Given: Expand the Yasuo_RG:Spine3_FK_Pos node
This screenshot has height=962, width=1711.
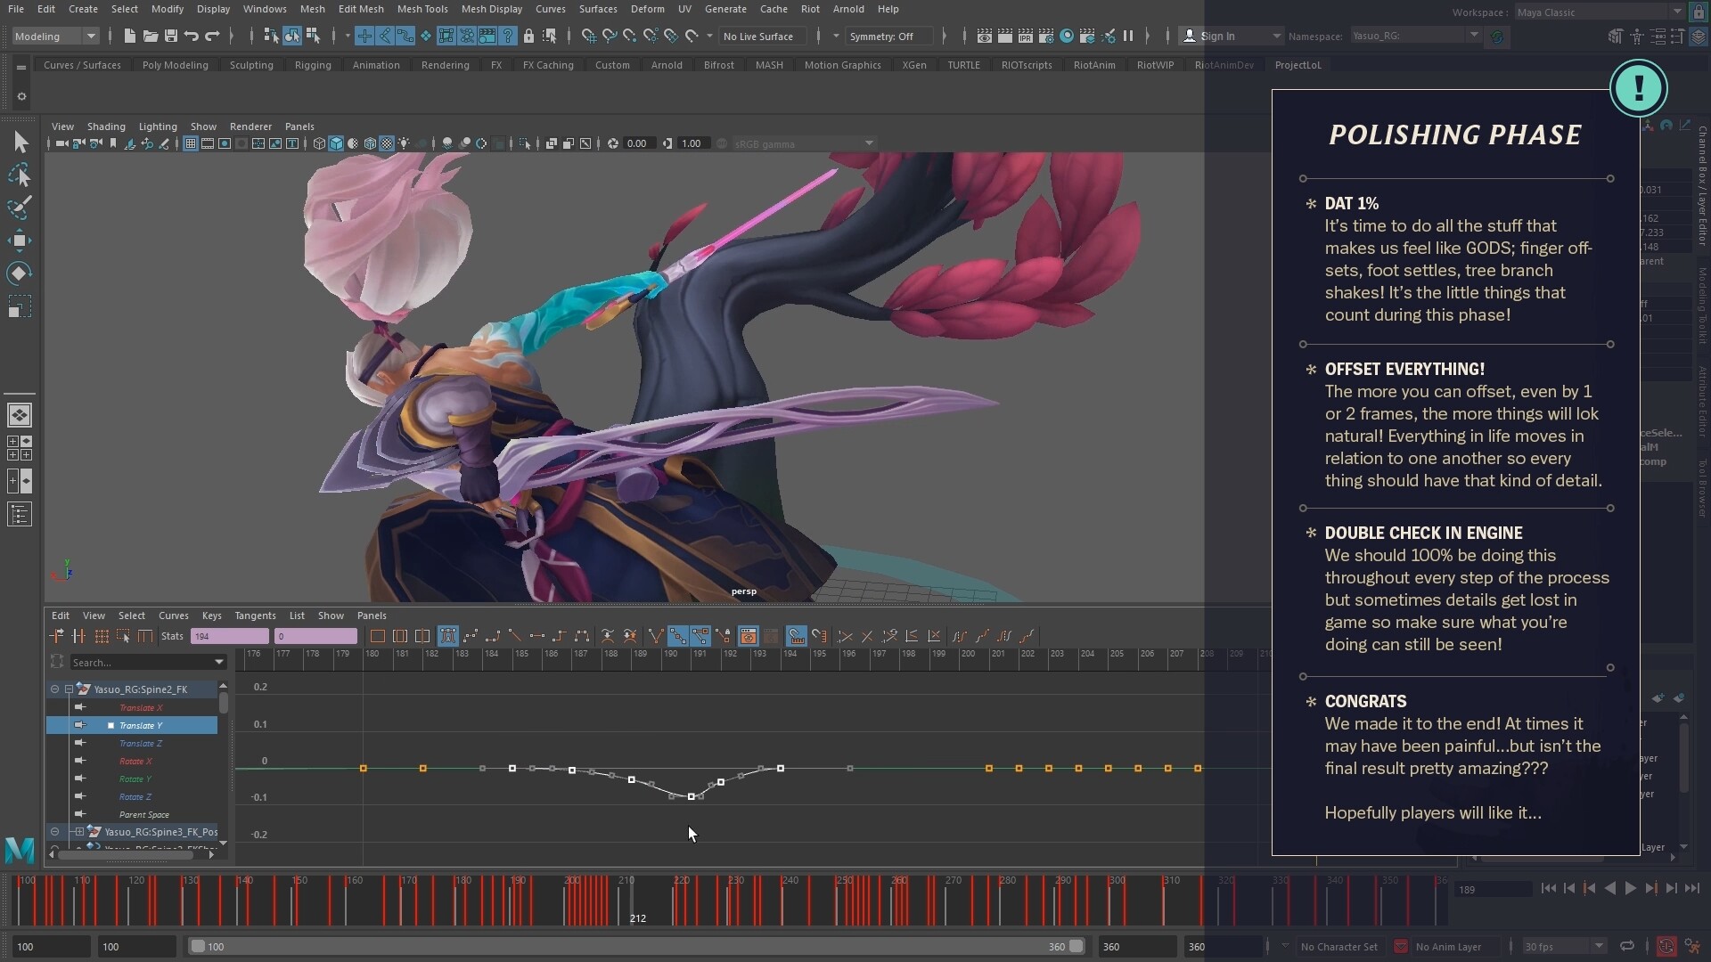Looking at the screenshot, I should (x=79, y=832).
